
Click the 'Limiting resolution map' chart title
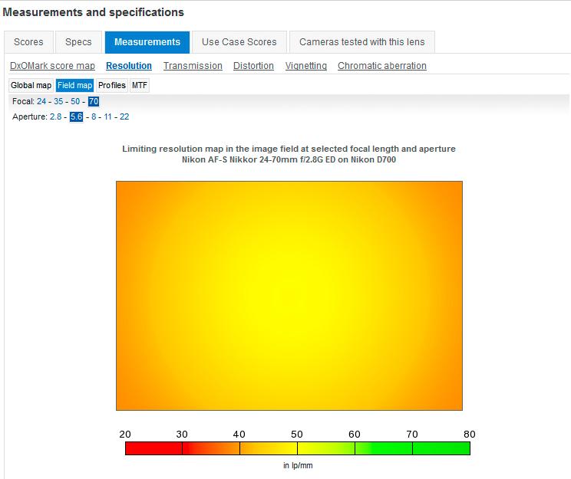[x=289, y=149]
